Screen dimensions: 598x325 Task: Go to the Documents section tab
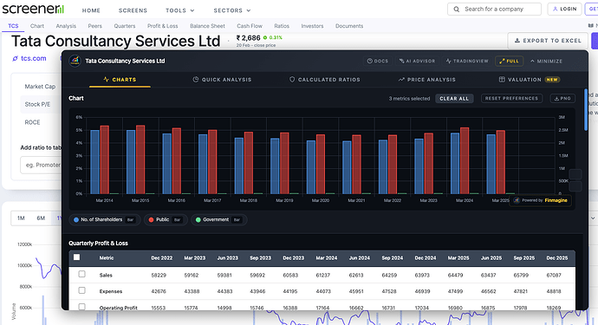(349, 26)
